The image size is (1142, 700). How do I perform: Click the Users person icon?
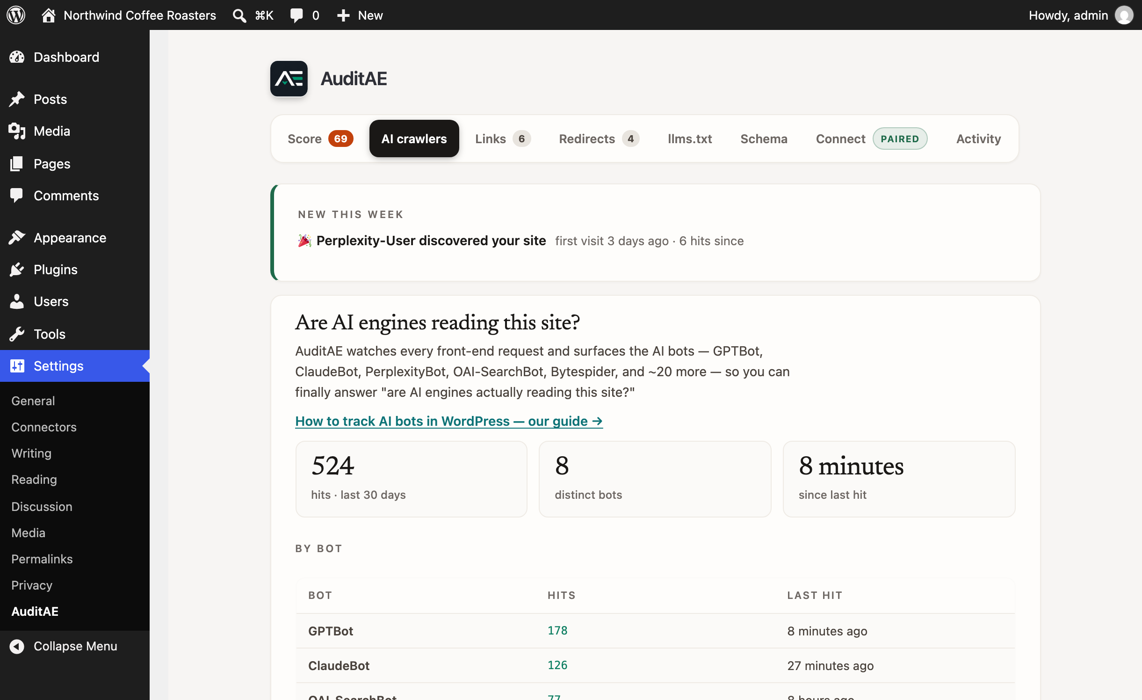click(17, 301)
